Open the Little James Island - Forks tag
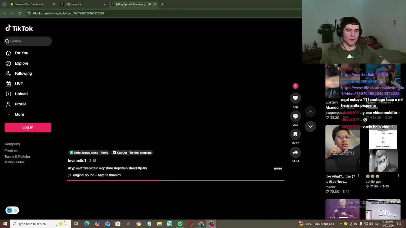This screenshot has width=406, height=228. pos(89,153)
